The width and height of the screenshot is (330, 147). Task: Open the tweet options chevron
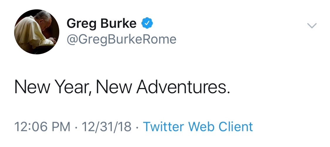coord(312,26)
